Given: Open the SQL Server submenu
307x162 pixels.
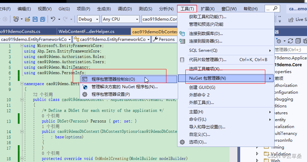Looking at the screenshot, I should click(x=226, y=50).
